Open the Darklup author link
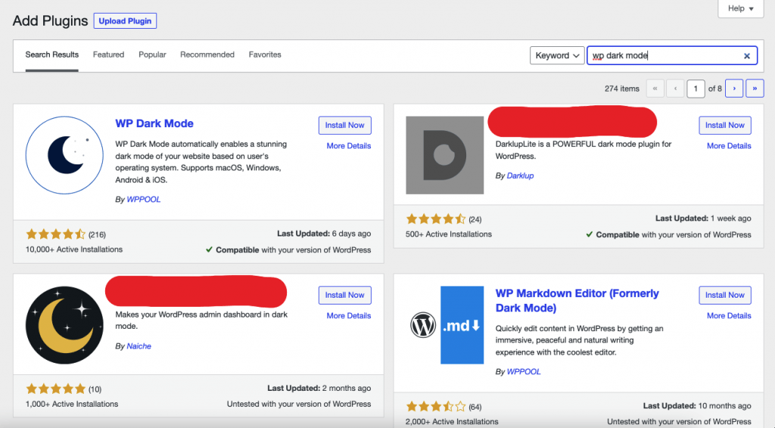 coord(520,176)
